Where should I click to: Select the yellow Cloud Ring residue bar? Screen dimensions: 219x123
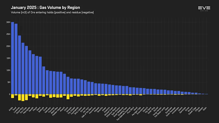tap(23, 98)
